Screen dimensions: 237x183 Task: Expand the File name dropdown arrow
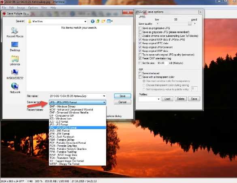click(104, 96)
